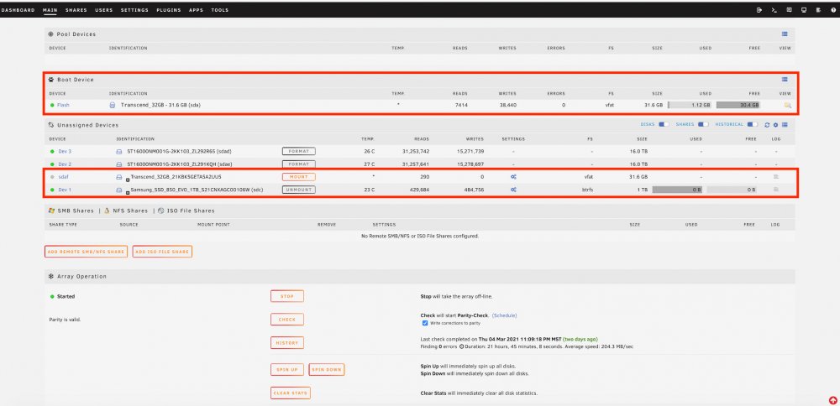Go to the Users page
Viewport: 840px width, 406px height.
click(x=104, y=10)
